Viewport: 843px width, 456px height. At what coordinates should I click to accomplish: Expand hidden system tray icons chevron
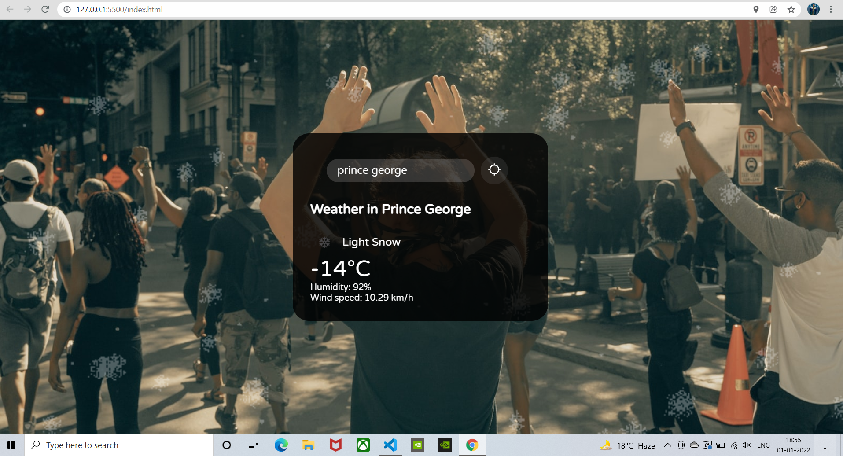[x=667, y=445]
